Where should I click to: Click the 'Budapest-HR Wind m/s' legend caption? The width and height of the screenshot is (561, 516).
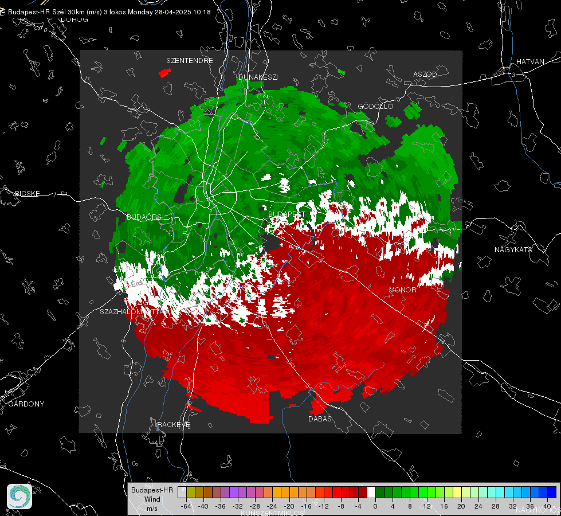(x=152, y=499)
